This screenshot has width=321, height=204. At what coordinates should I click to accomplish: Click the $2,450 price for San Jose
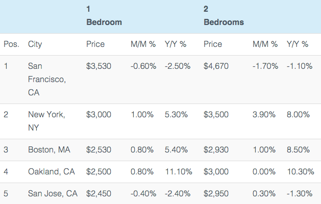coord(99,194)
